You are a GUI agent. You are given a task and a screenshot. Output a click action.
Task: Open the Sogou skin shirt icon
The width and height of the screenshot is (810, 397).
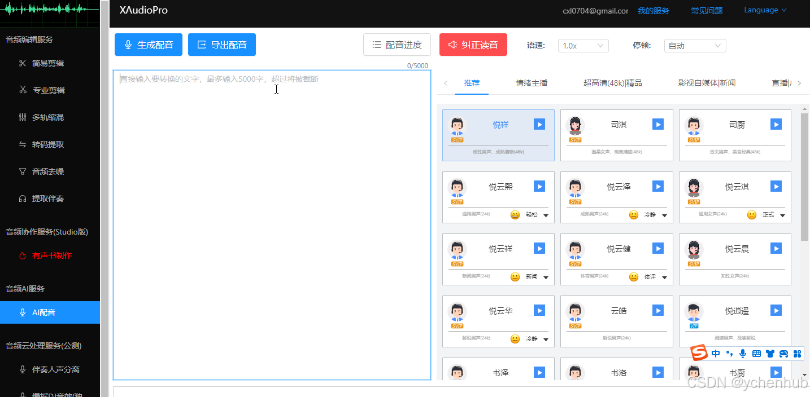click(770, 354)
